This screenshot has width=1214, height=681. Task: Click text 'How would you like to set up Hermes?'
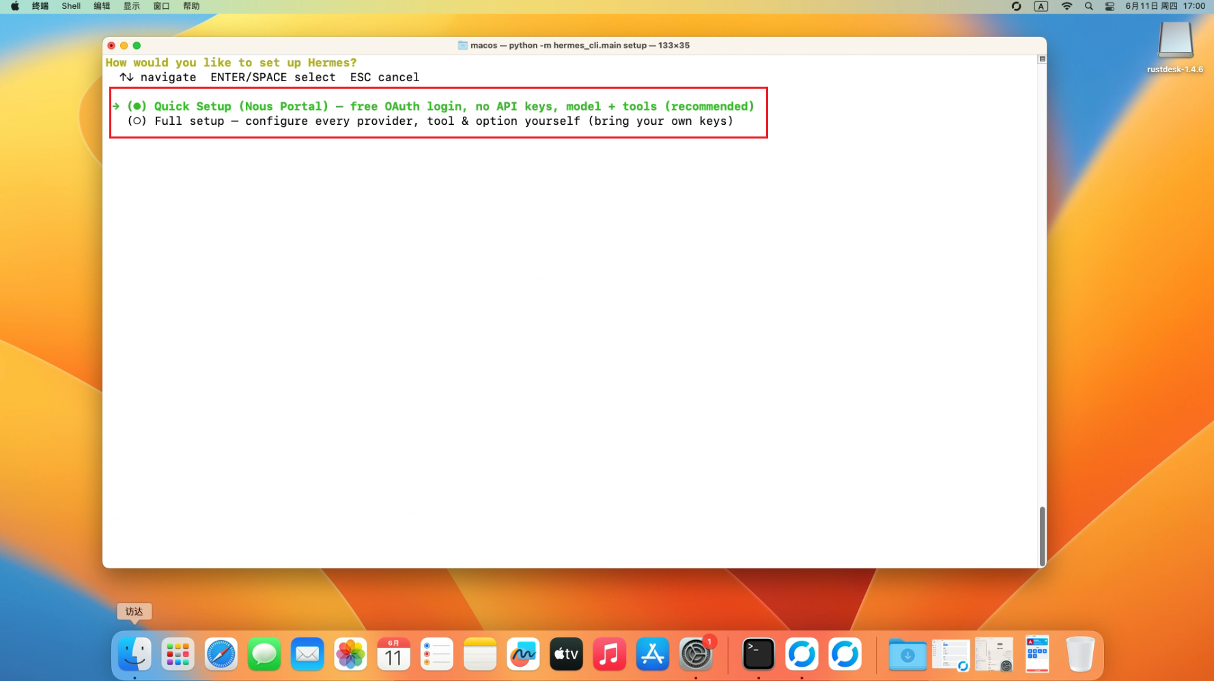point(231,63)
